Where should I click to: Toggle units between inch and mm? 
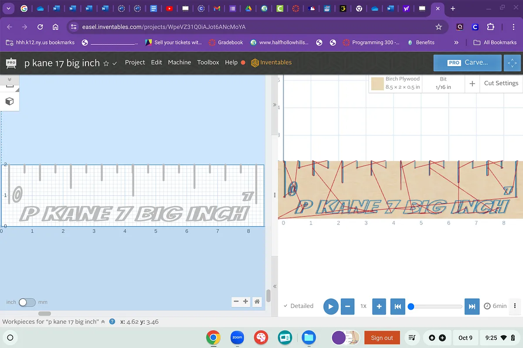coord(27,302)
